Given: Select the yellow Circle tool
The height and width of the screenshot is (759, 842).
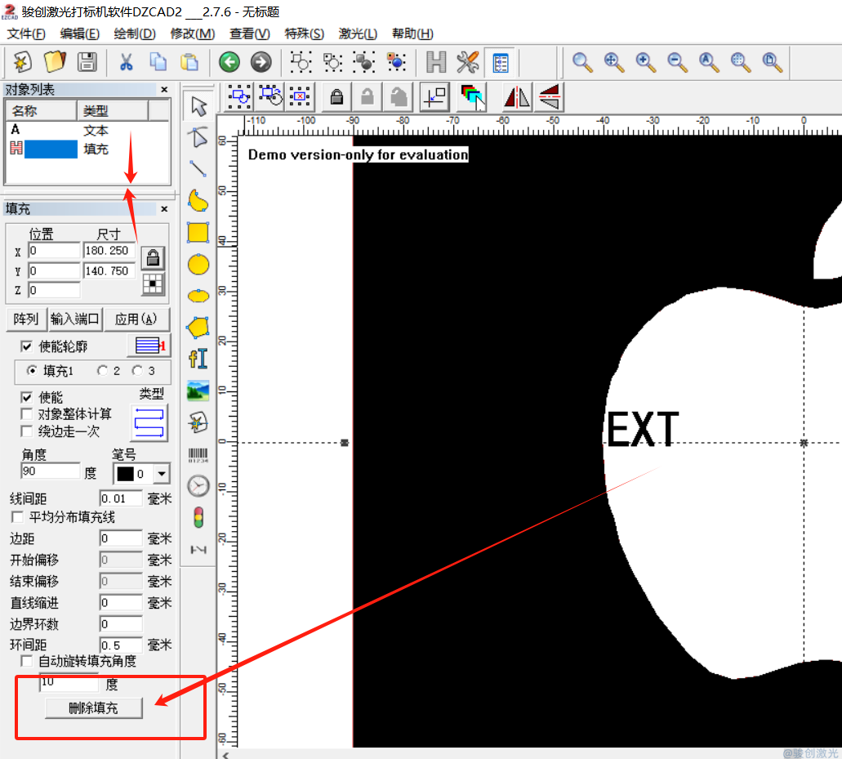Looking at the screenshot, I should [198, 264].
